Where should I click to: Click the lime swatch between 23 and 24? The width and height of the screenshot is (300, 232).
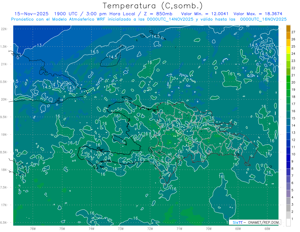[x=288, y=57]
